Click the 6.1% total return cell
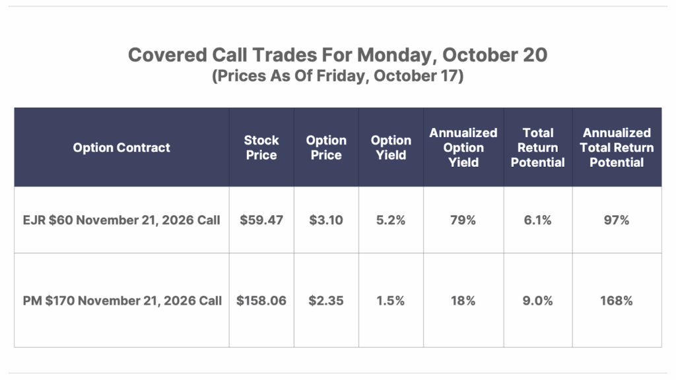 (x=538, y=220)
